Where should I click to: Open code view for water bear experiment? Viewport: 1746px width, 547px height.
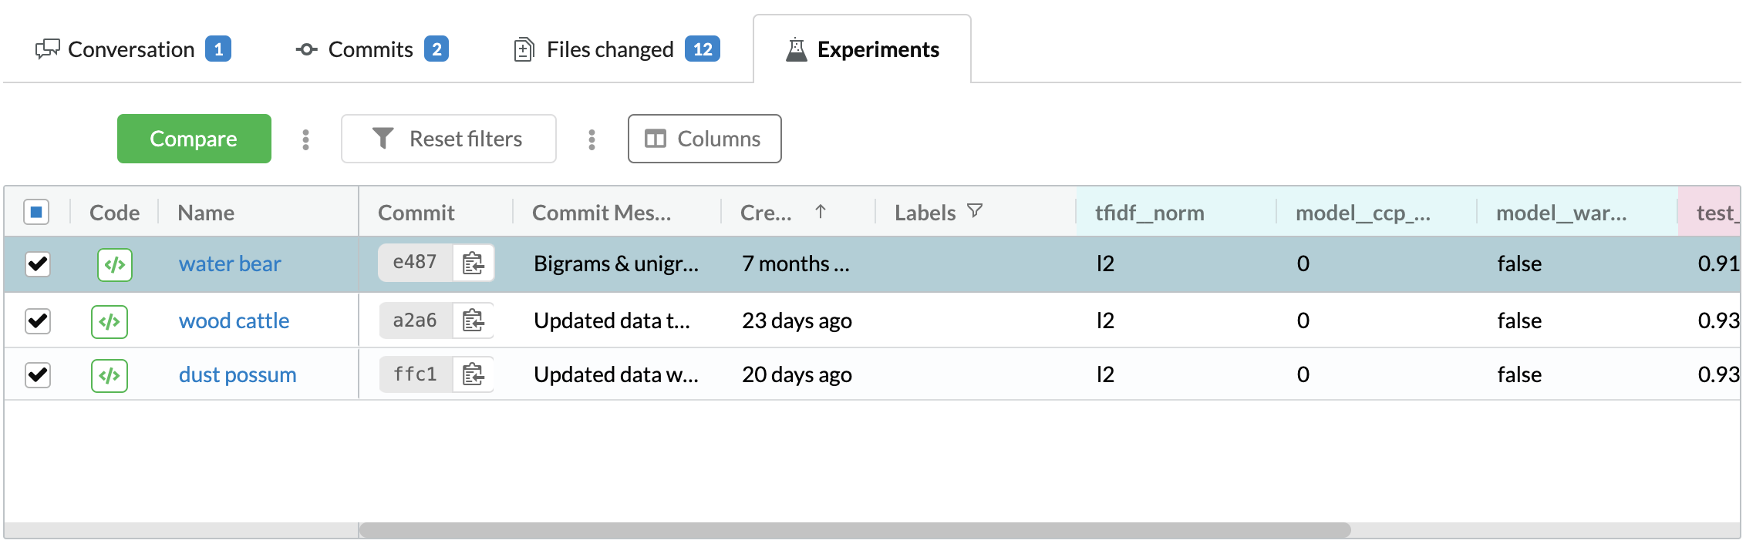[115, 265]
